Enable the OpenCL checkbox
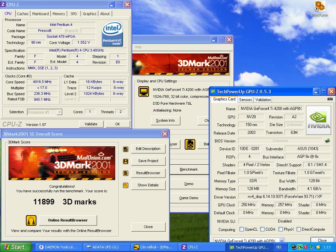Screen dimensions: 336x252 (x=242, y=229)
